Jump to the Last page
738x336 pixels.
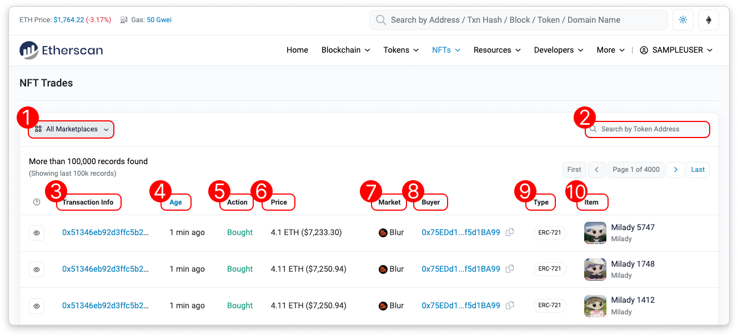[697, 170]
